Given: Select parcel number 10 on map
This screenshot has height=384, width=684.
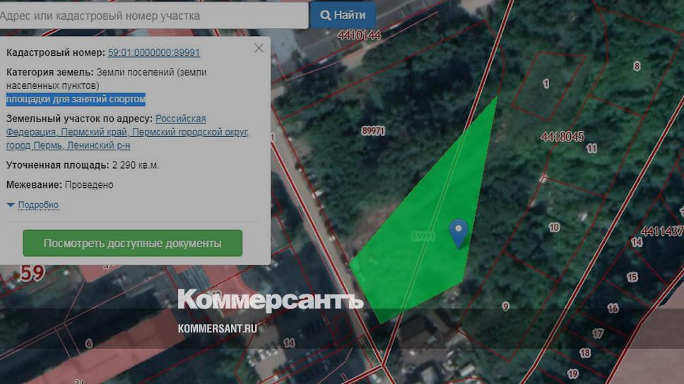Looking at the screenshot, I should (x=554, y=227).
